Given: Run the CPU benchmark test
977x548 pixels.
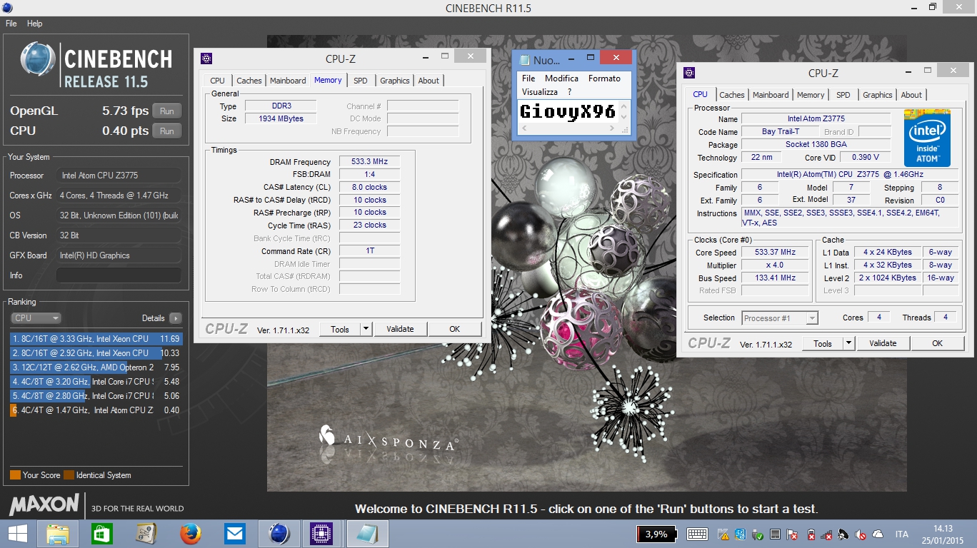Looking at the screenshot, I should 167,131.
